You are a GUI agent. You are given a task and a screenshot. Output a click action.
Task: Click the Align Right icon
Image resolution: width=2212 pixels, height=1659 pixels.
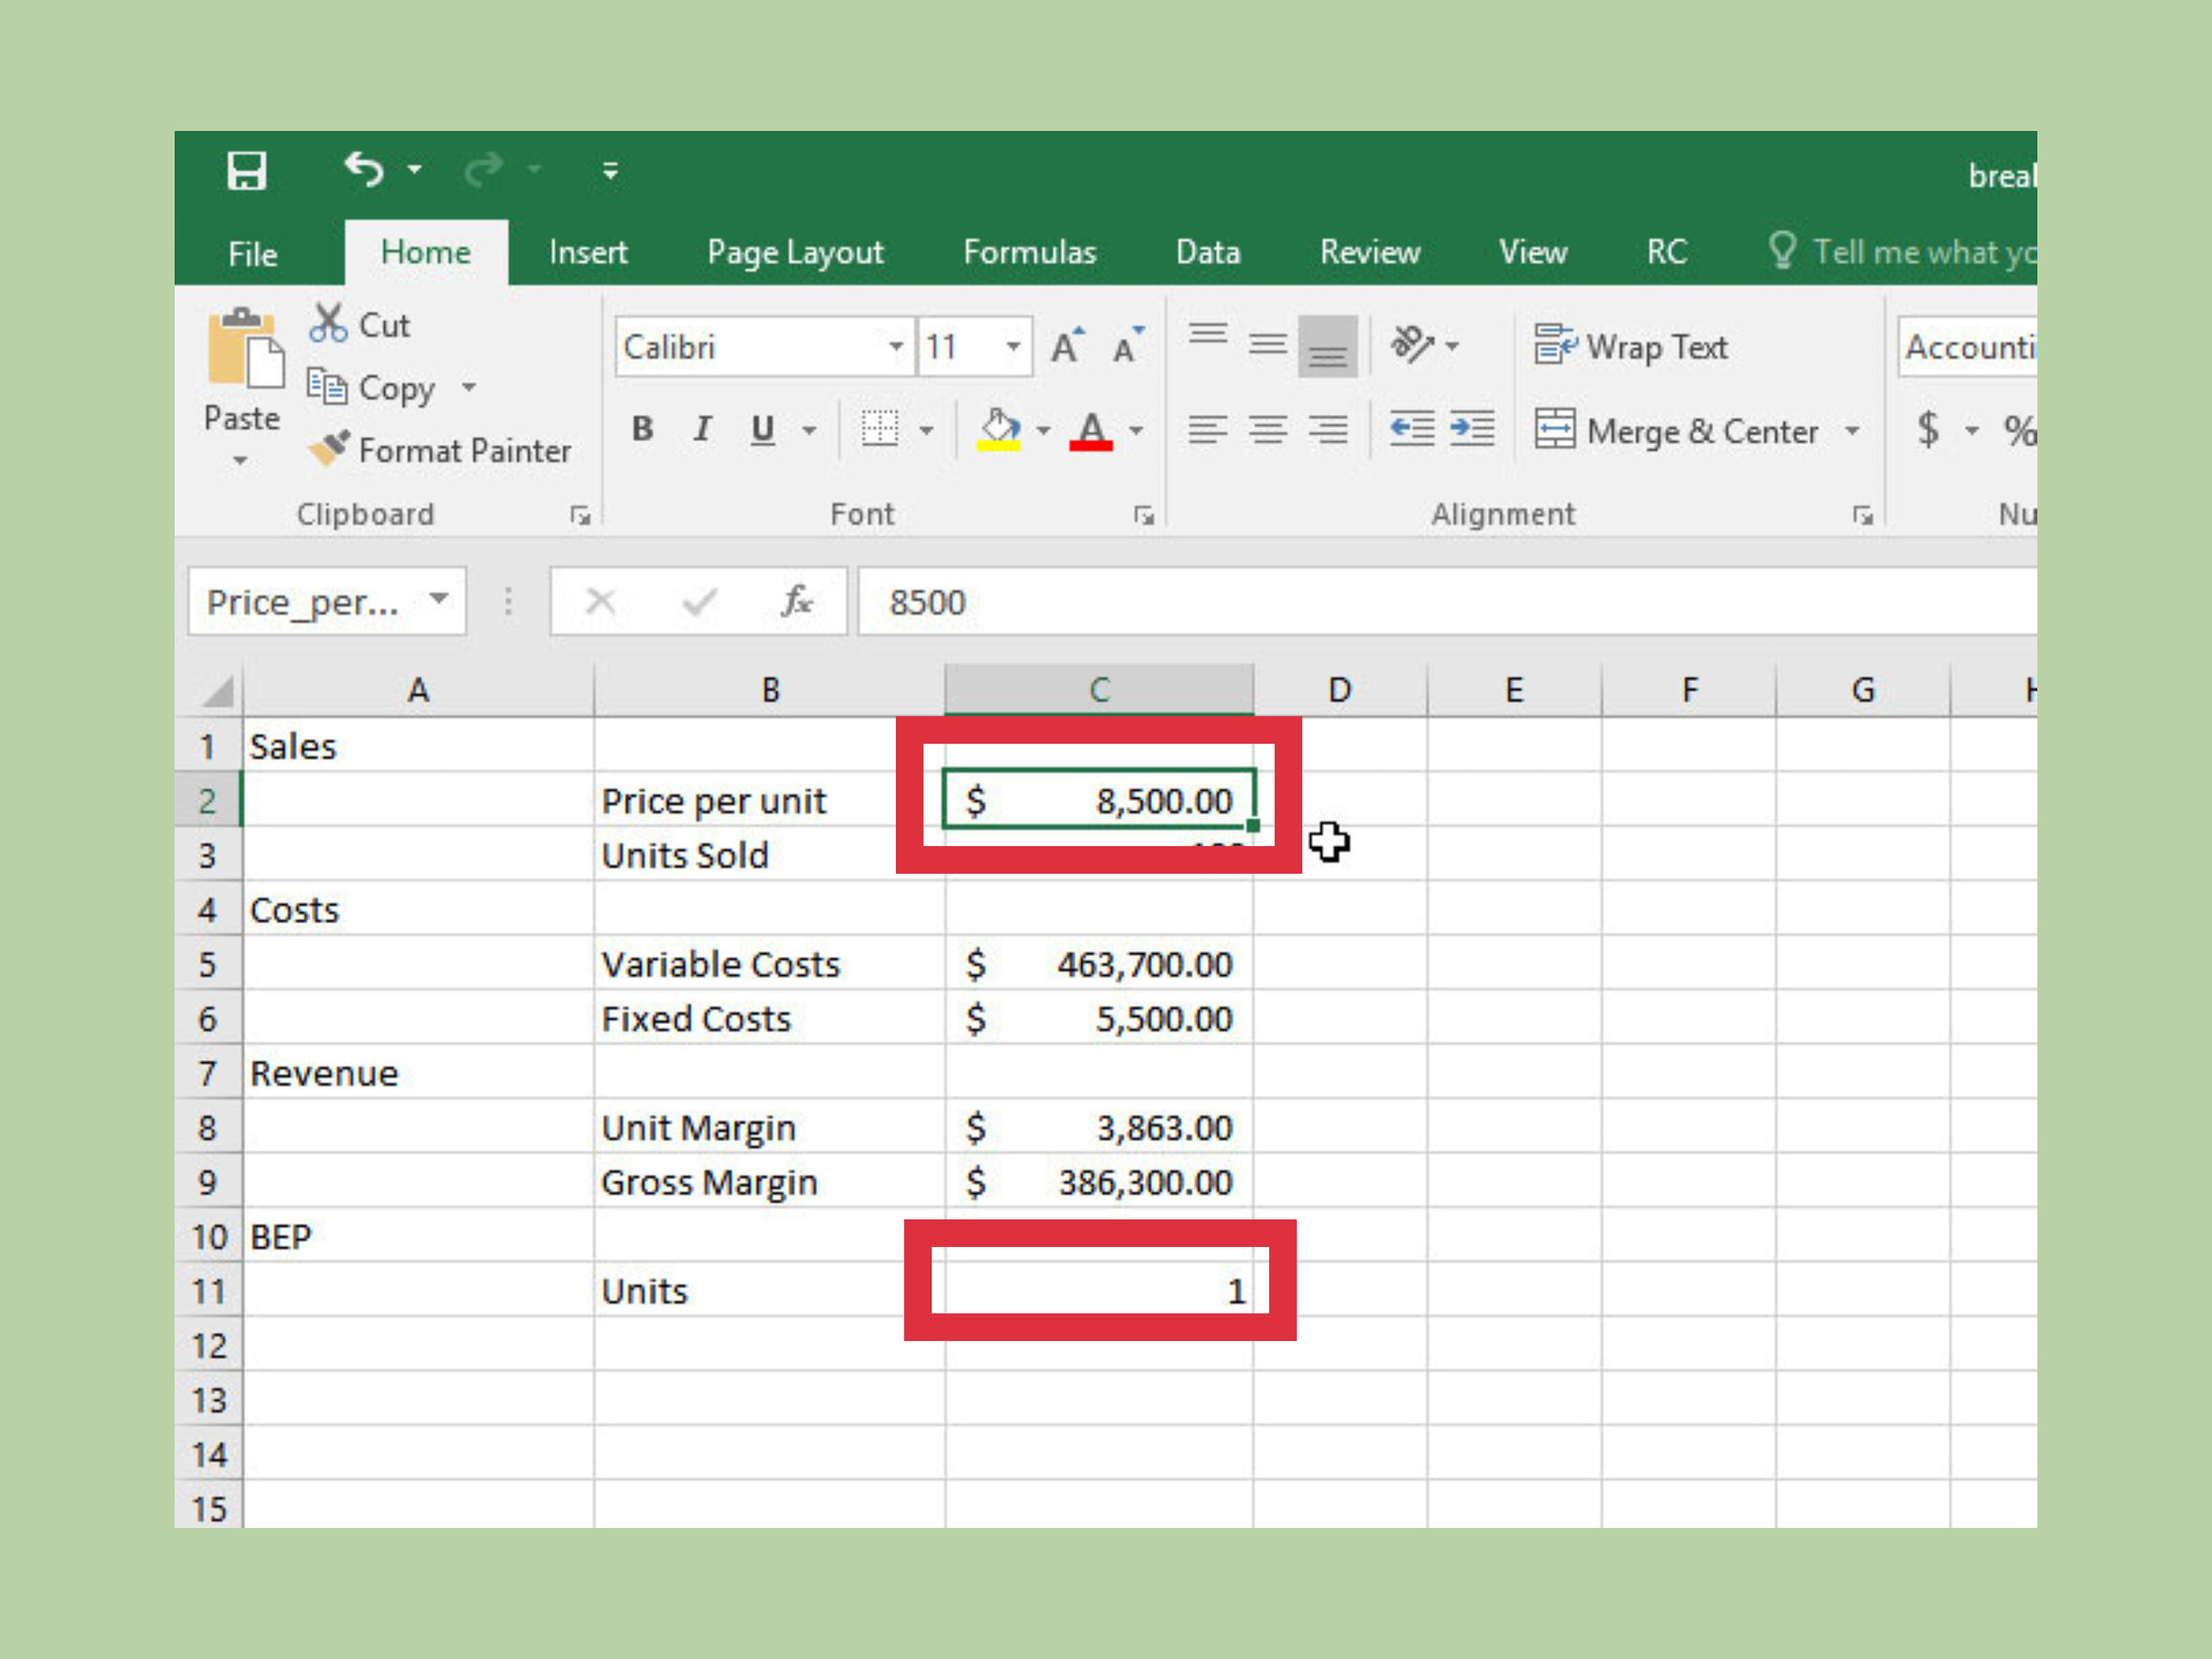click(x=1328, y=430)
